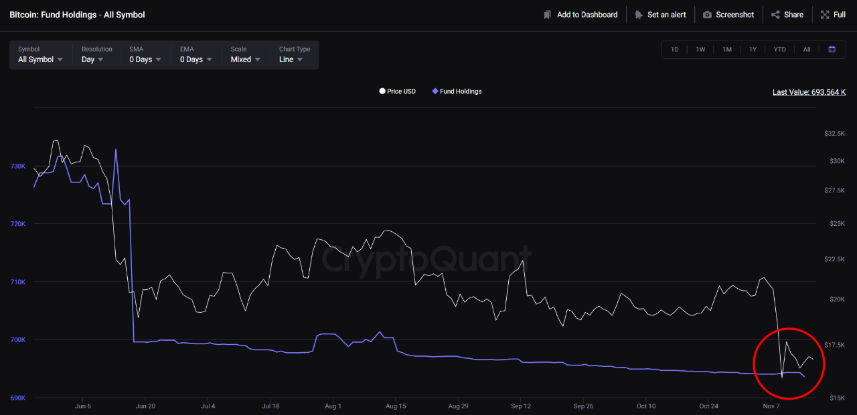The height and width of the screenshot is (415, 857).
Task: Open the Chart Type Line dropdown
Action: click(295, 55)
